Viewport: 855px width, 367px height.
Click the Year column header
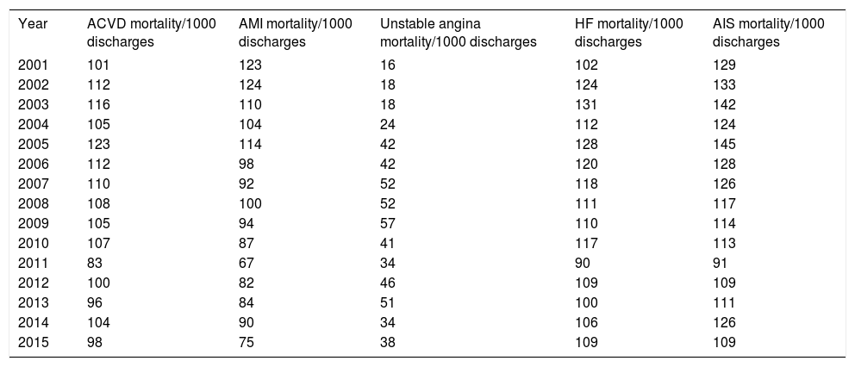[x=31, y=22]
